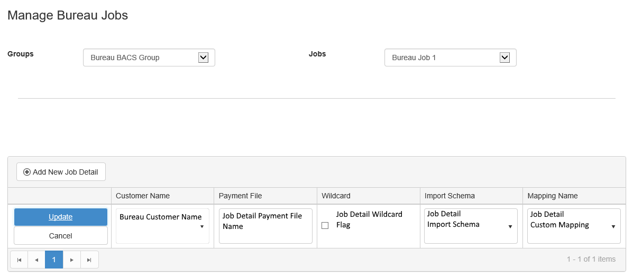Click the Wildcard column header

(x=336, y=196)
